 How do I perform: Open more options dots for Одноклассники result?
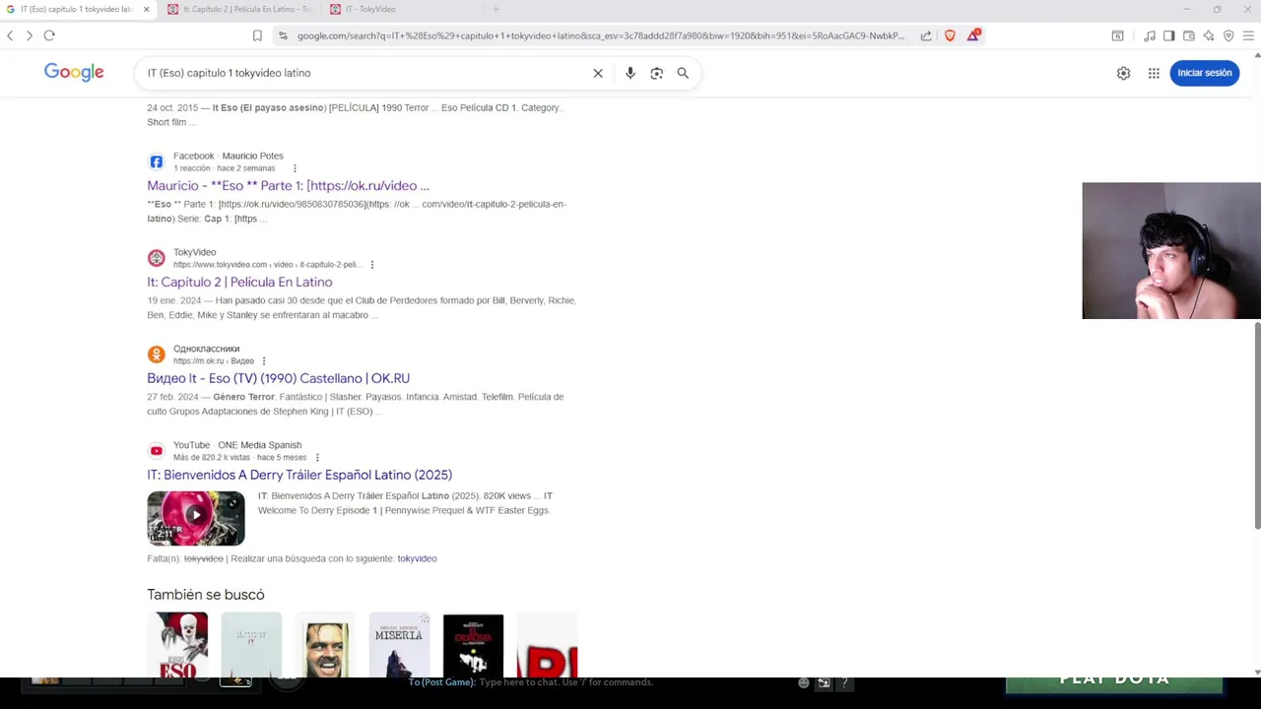click(263, 361)
